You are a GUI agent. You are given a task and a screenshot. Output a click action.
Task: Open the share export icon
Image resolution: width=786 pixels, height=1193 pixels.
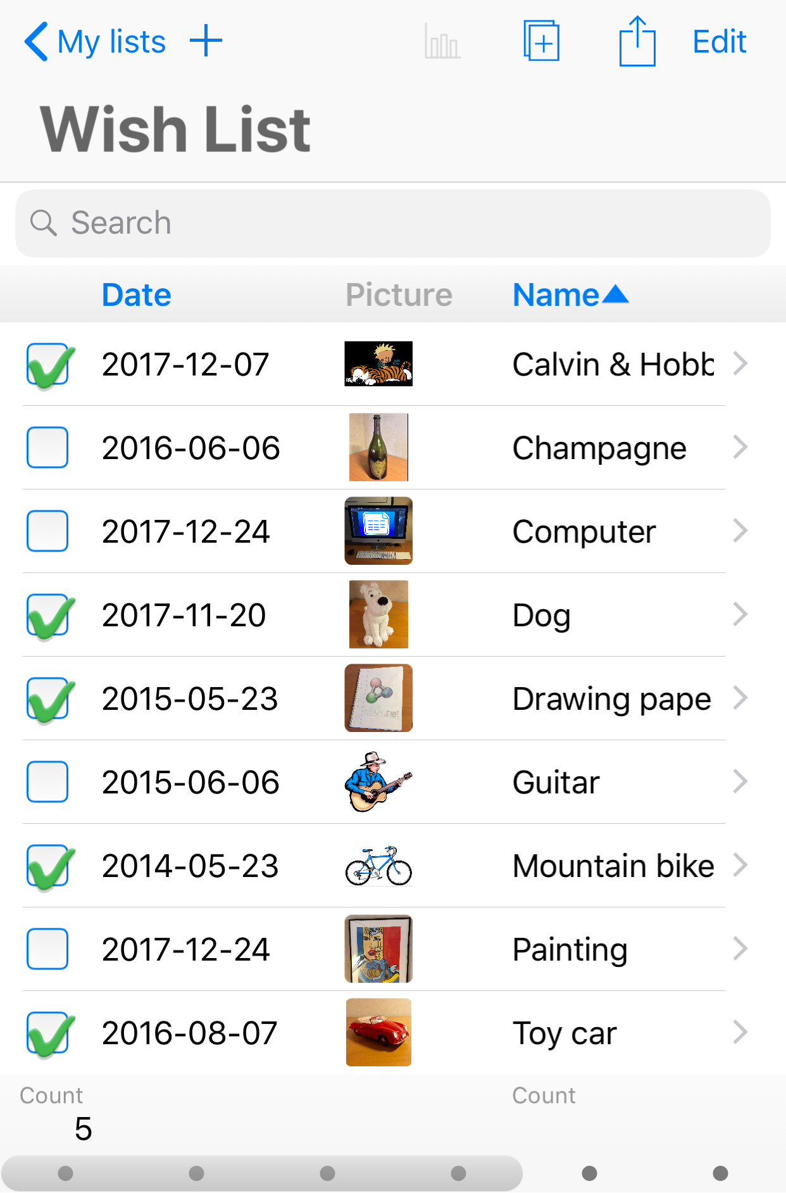coord(637,42)
